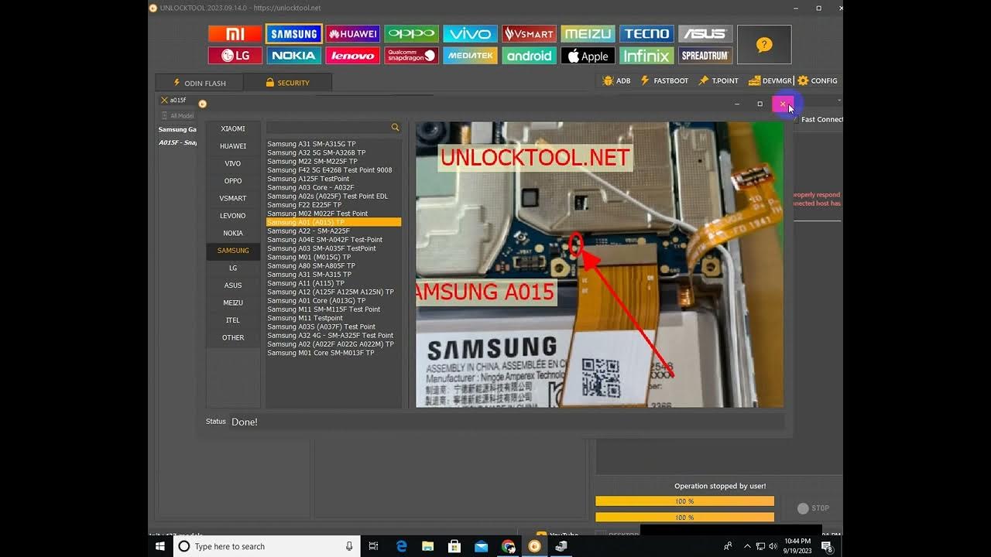Select Samsung A22 - SM-A225F
This screenshot has height=557, width=991.
(x=334, y=231)
